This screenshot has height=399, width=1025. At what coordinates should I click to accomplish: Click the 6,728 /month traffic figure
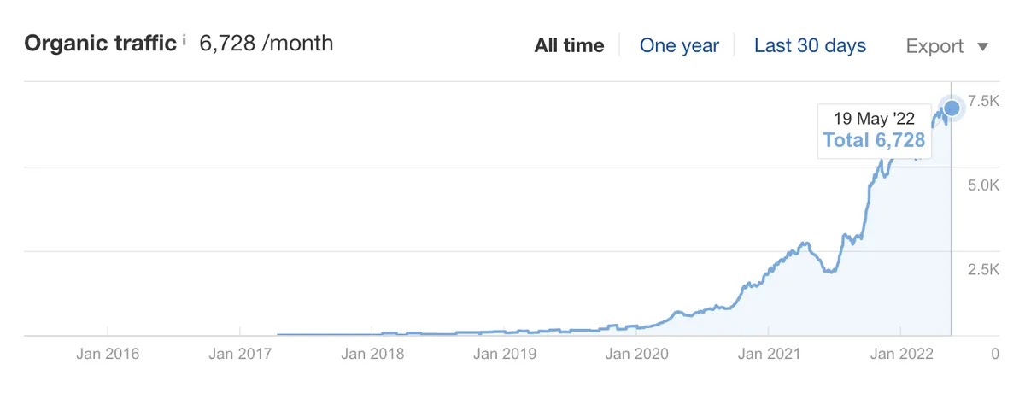tap(266, 44)
